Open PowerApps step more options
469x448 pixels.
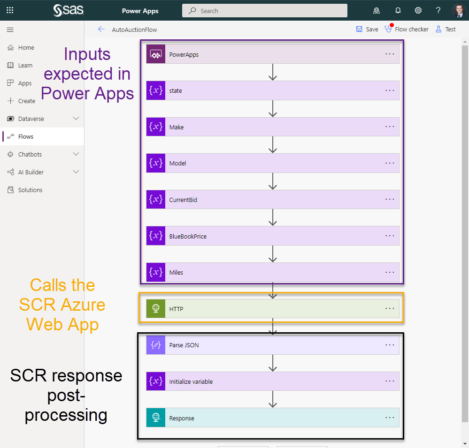(390, 54)
